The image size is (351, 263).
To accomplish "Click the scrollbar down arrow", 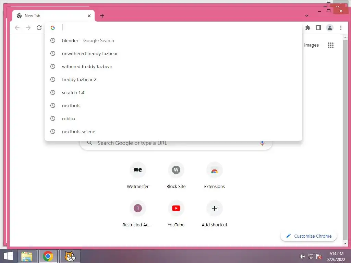I will pos(345,243).
